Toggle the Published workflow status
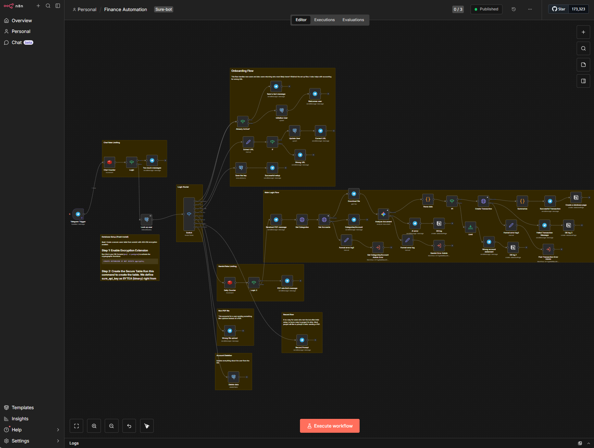594x448 pixels. pyautogui.click(x=486, y=9)
